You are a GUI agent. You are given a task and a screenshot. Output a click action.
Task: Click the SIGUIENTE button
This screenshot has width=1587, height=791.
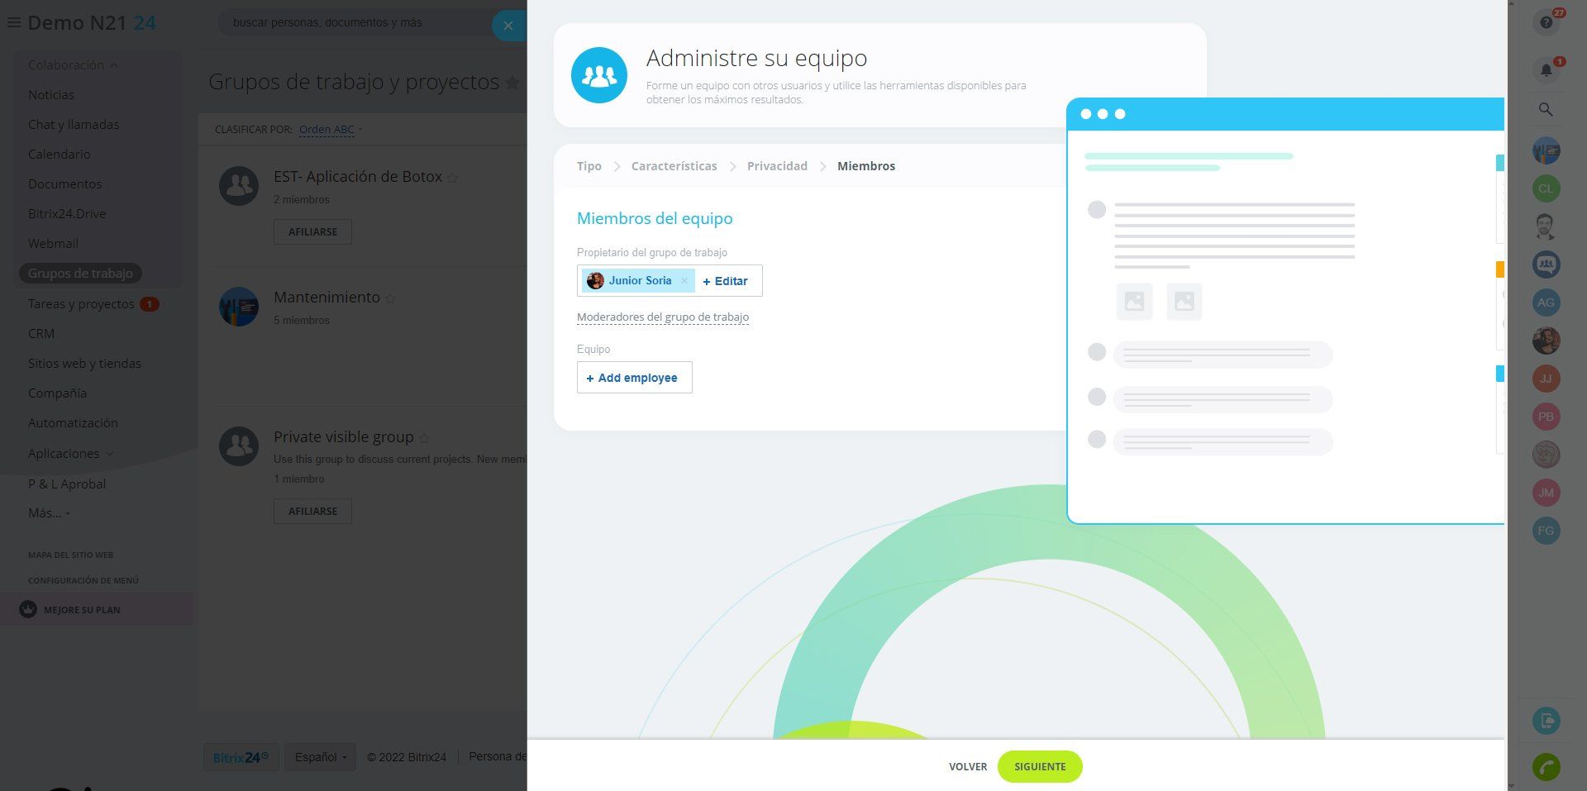(1040, 767)
